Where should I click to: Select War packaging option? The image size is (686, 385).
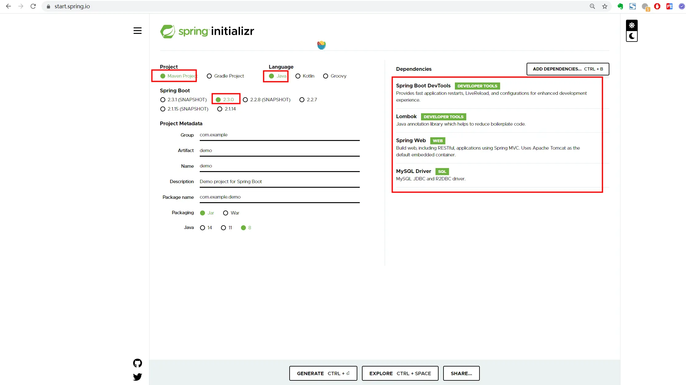226,213
